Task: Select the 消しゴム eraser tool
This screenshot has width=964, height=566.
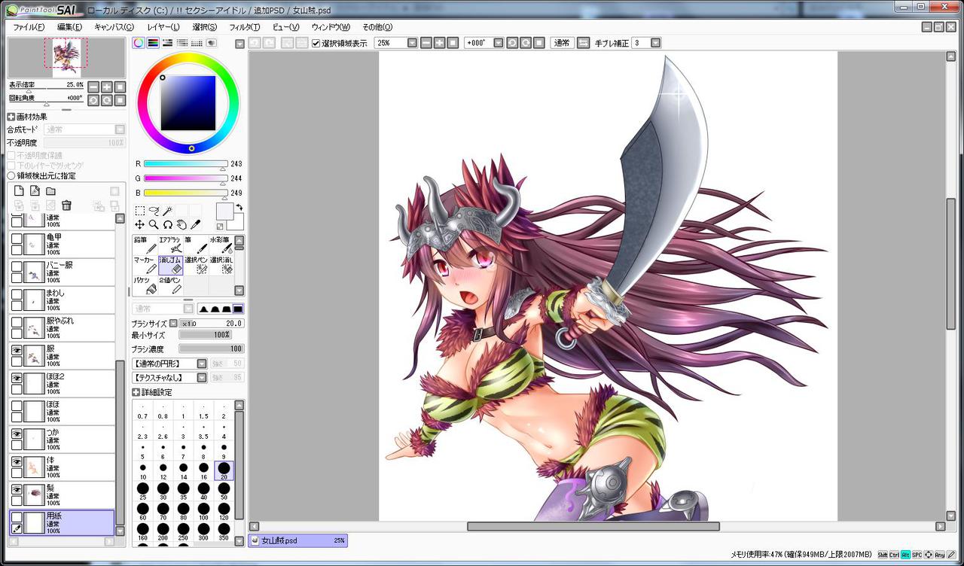Action: pos(170,265)
